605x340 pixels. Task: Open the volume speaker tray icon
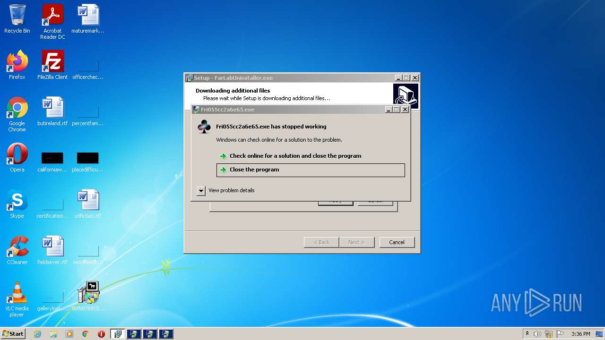tap(537, 334)
